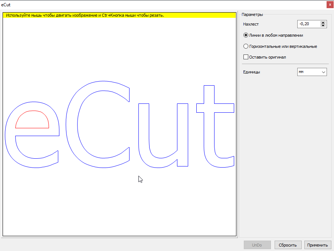Click the 'Нахлест' label
Viewport: 334px width, 251px height.
pyautogui.click(x=251, y=24)
